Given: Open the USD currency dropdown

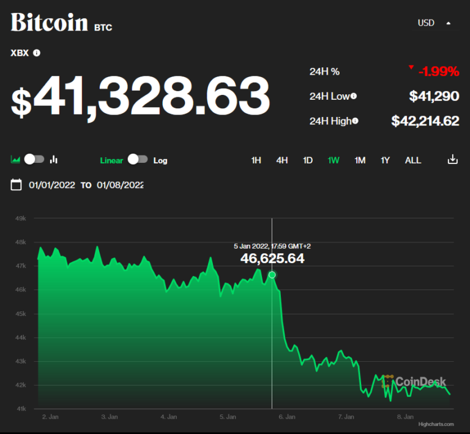Looking at the screenshot, I should click(x=434, y=23).
